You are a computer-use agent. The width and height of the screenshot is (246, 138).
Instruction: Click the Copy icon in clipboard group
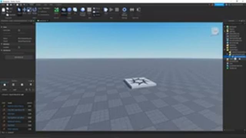coord(8,8)
